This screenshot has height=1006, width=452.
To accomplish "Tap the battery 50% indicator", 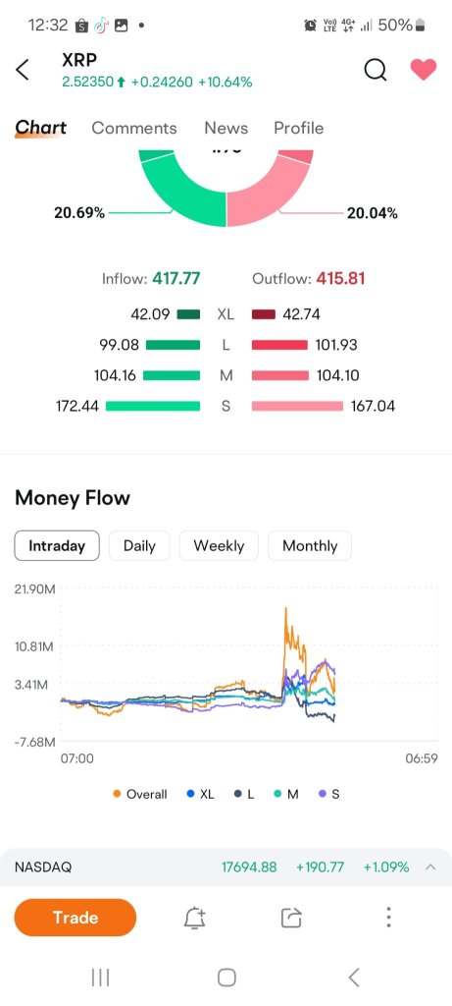I will tap(401, 25).
